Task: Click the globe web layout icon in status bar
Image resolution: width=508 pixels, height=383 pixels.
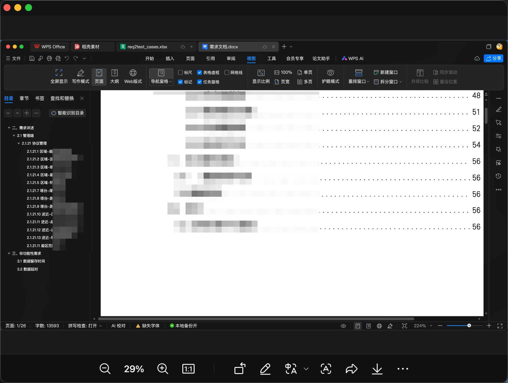Action: tap(379, 326)
